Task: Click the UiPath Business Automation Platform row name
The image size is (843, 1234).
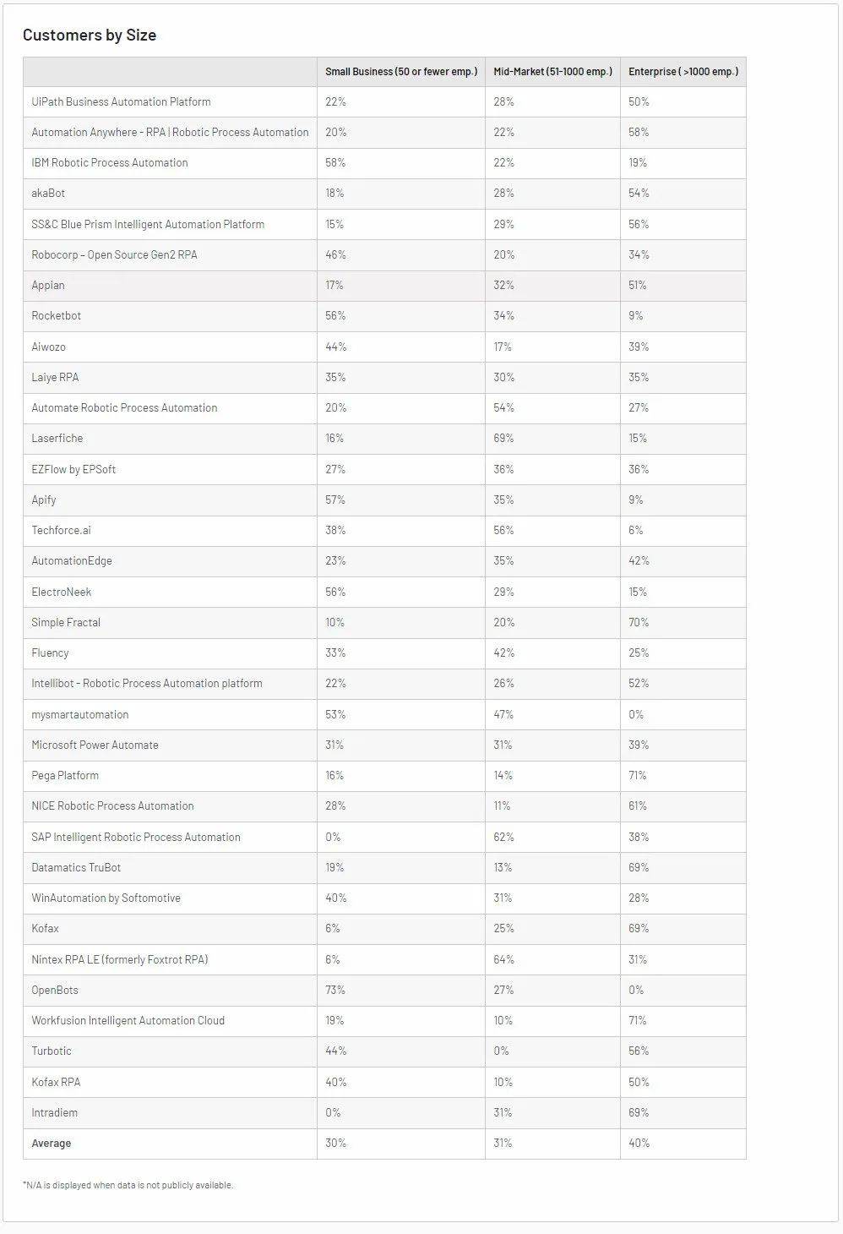Action: click(121, 101)
